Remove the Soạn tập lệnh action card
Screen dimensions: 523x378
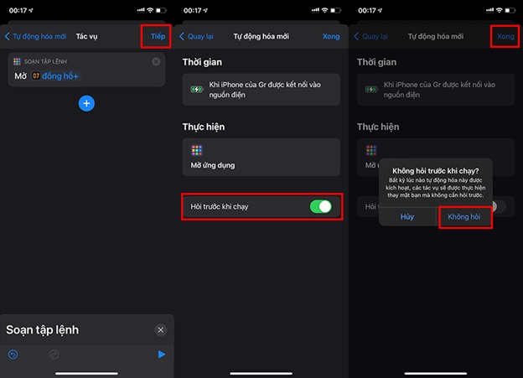(157, 62)
